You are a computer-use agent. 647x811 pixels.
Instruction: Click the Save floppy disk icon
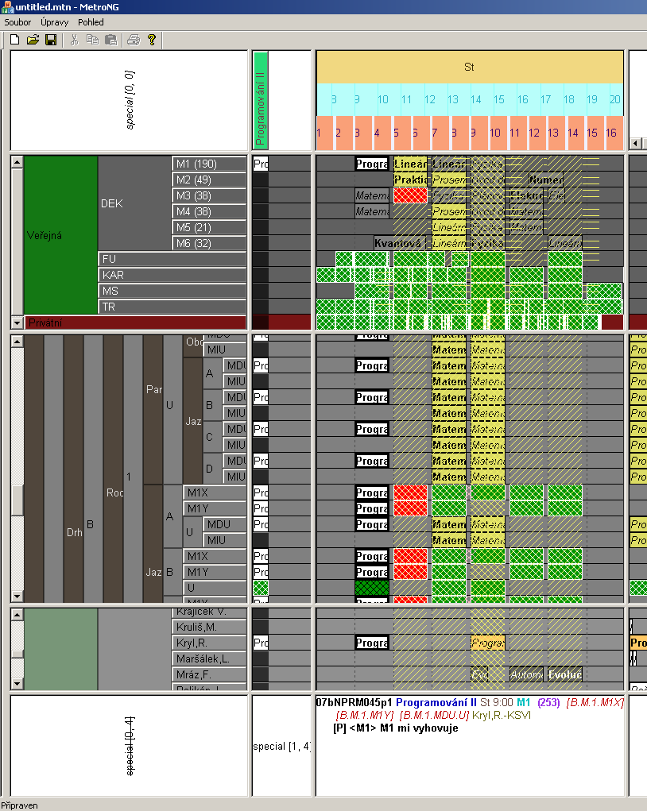point(50,40)
